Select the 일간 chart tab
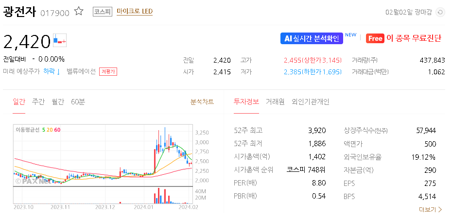The image size is (452, 218). coord(19,101)
